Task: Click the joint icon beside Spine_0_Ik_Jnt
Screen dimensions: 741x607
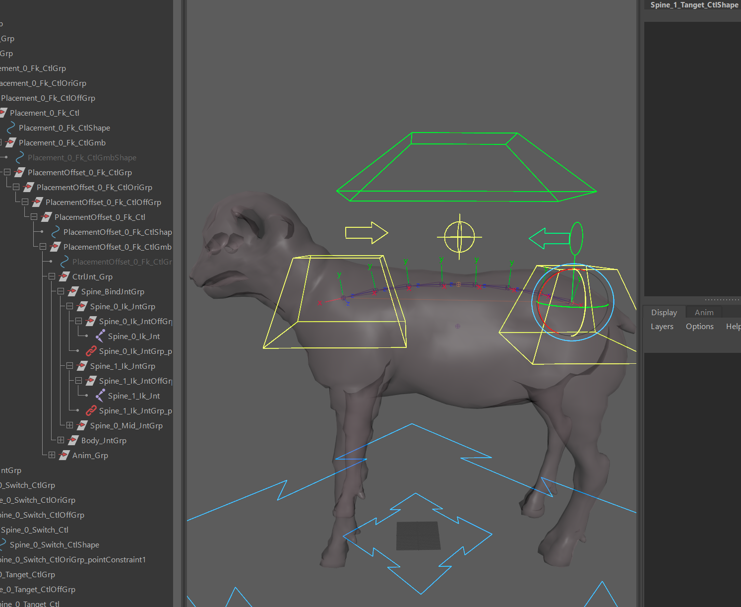Action: coord(100,337)
